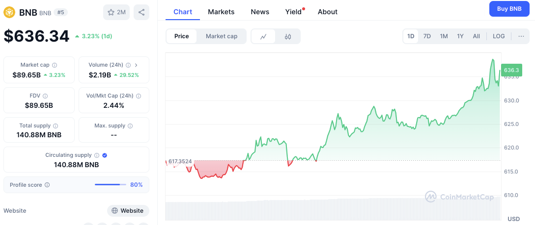Expand Volume (24h) chevron arrow
This screenshot has height=225, width=535.
(x=136, y=65)
